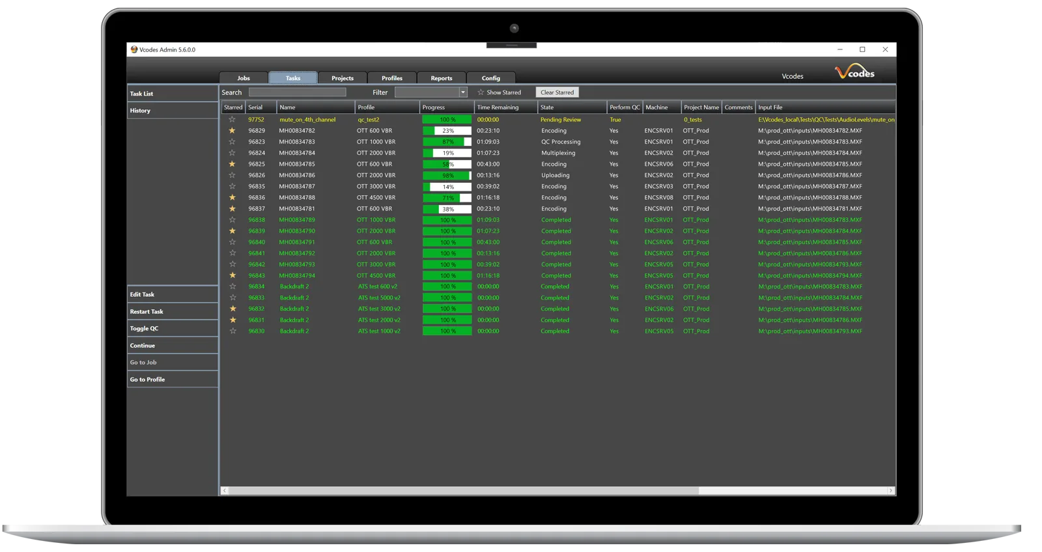Star the Uploading task 96826
Screen dimensions: 1042x552
[x=232, y=175]
